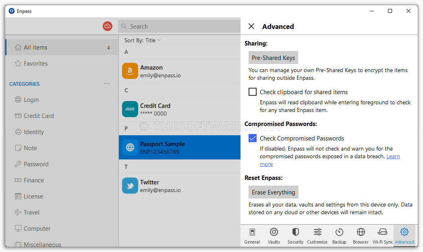Image resolution: width=423 pixels, height=252 pixels.
Task: Open the Wi-Fi Sync settings tab
Action: point(383,235)
